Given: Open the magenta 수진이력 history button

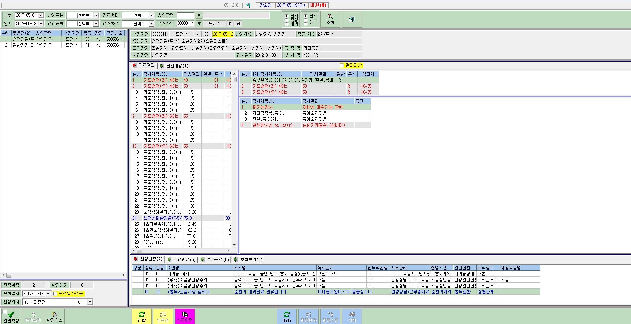Looking at the screenshot, I should pyautogui.click(x=185, y=316).
